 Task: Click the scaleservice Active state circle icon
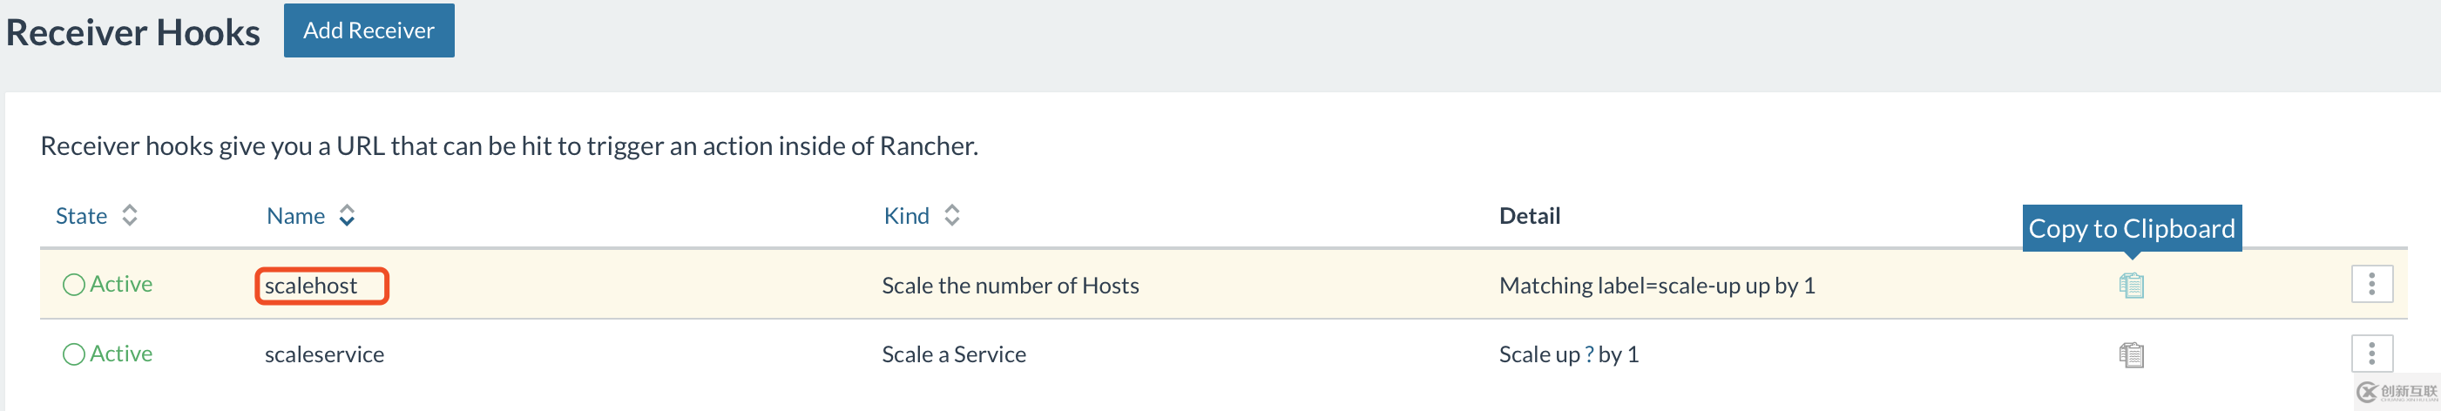73,355
